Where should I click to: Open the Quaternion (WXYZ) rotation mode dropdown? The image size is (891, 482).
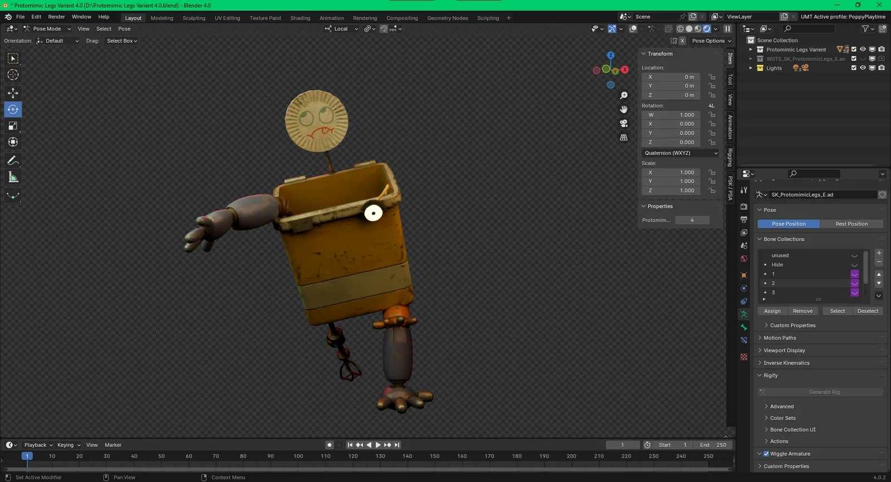[x=681, y=153]
